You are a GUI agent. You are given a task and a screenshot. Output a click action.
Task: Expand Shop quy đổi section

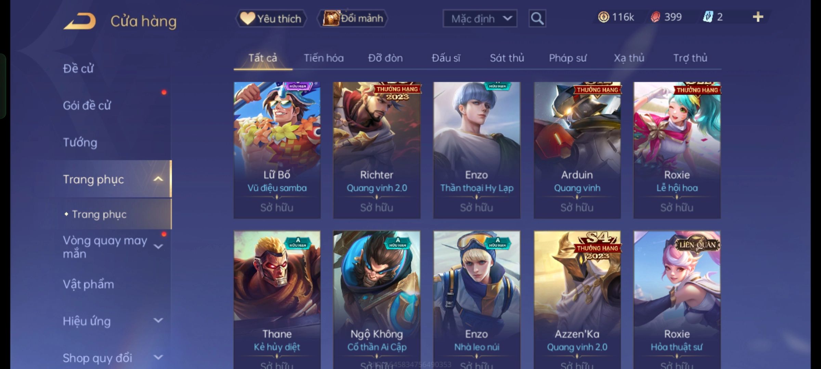point(158,357)
